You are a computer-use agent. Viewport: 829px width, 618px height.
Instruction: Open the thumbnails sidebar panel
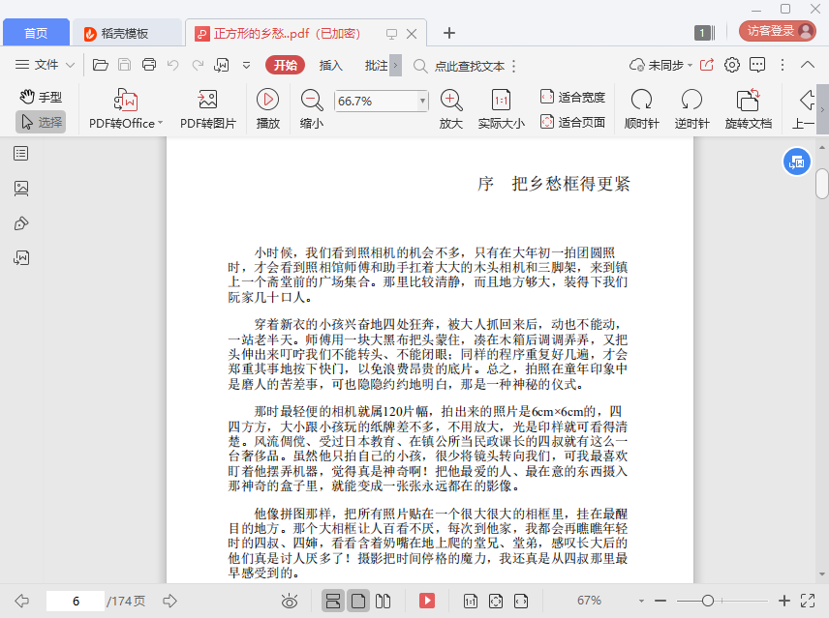21,189
